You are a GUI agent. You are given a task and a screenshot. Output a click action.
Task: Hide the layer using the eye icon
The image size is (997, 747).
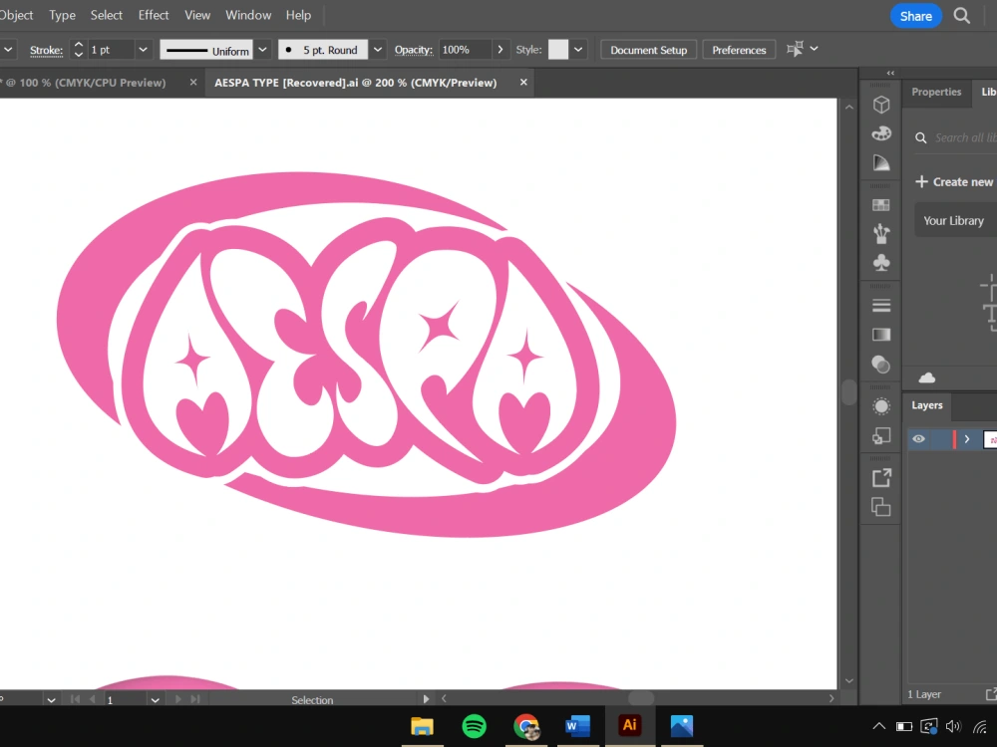pos(918,438)
